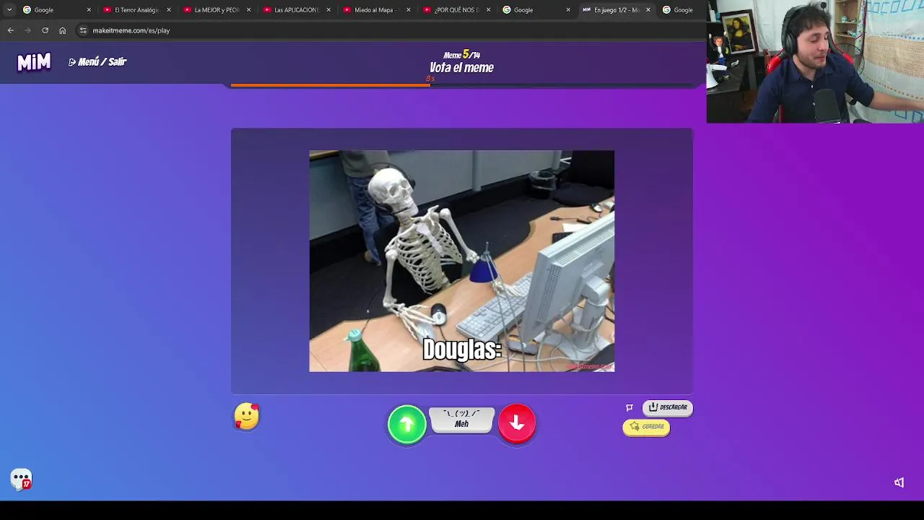Upvote the meme with the green arrow button
The image size is (924, 520).
coord(407,424)
